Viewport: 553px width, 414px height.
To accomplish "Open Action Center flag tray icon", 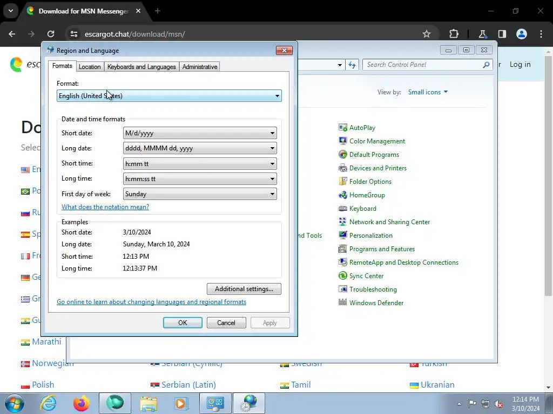I will (x=472, y=404).
